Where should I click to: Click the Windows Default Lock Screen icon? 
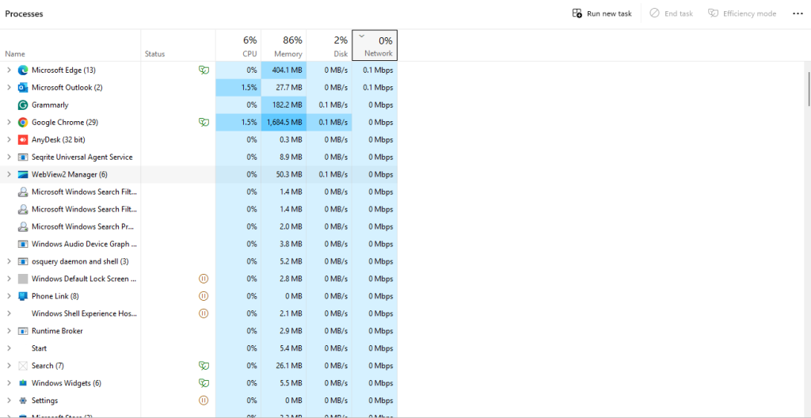coord(23,279)
